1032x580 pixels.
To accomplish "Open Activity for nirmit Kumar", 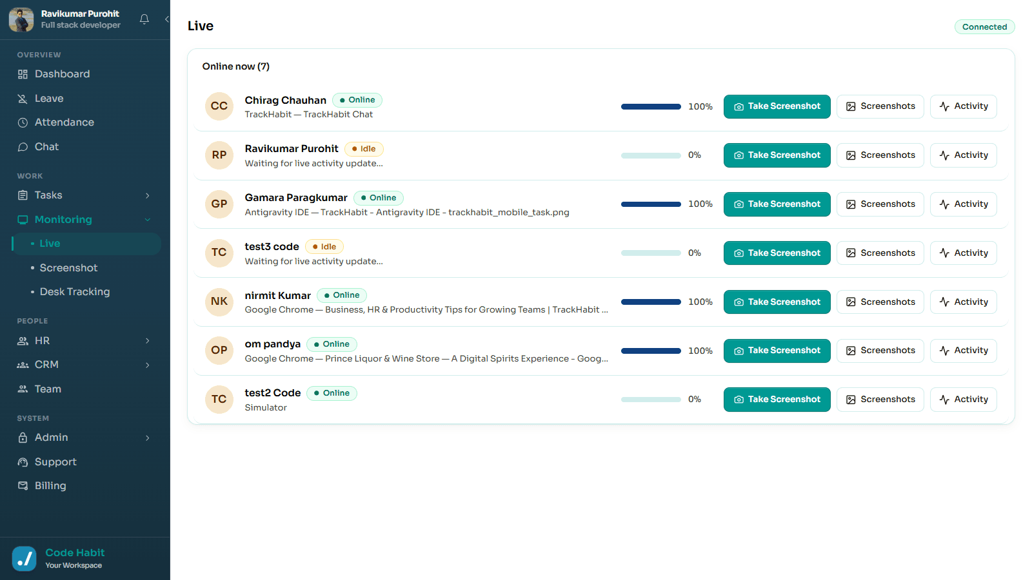I will click(964, 302).
